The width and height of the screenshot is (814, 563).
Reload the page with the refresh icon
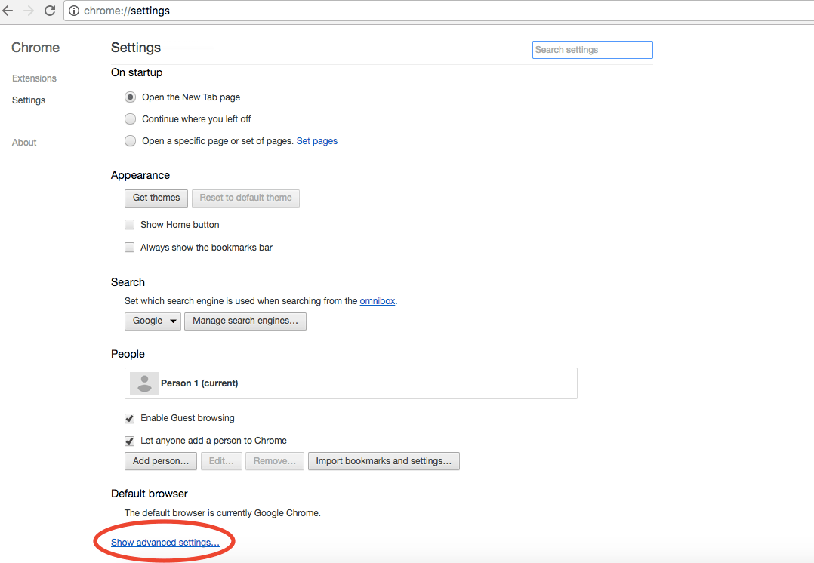point(50,11)
